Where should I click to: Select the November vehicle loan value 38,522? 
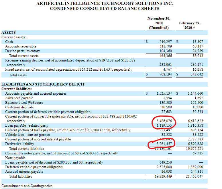166,135
